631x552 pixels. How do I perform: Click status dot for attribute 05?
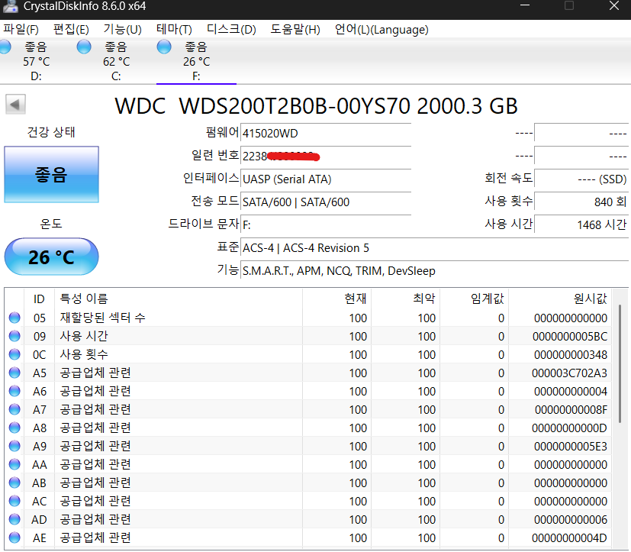pos(14,318)
